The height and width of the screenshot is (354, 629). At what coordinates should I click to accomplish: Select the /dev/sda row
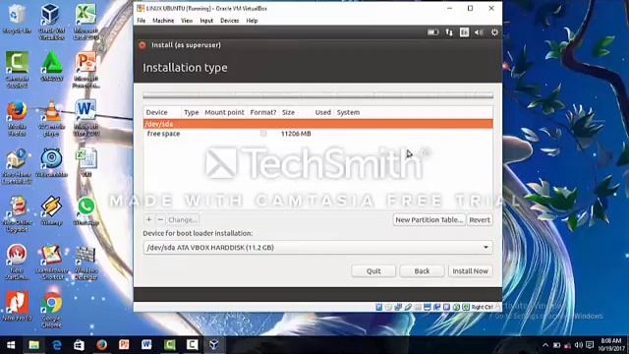click(x=317, y=124)
